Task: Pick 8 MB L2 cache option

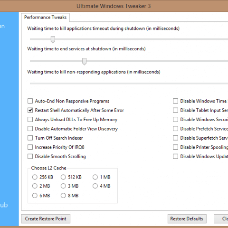Action: click(x=63, y=196)
